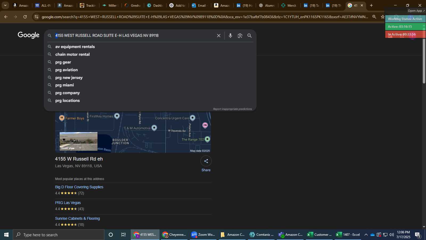This screenshot has width=426, height=240.
Task: Click Farmer Boys restaurant map pin
Action: coord(62,118)
